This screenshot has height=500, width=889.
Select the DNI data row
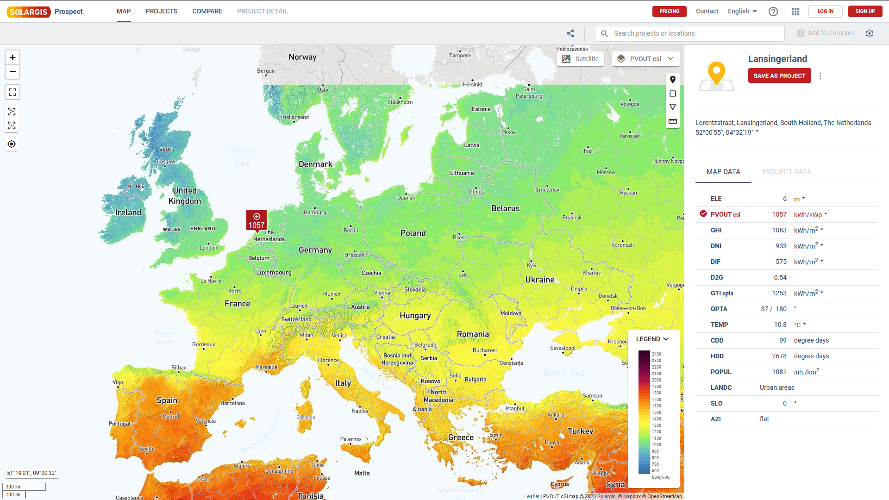[786, 246]
